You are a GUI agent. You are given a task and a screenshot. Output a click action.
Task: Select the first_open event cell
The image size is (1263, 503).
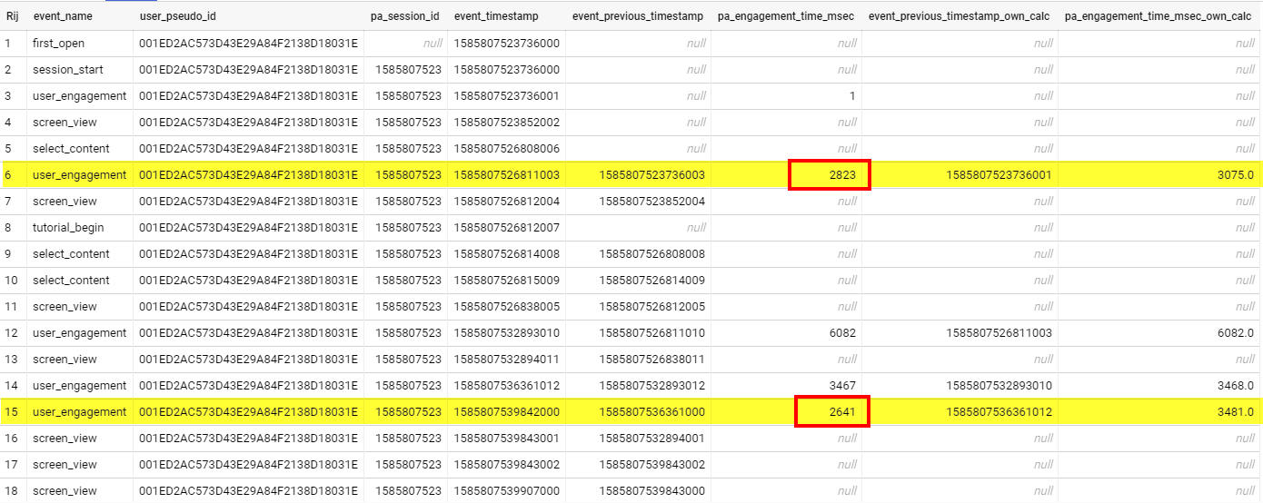point(58,44)
